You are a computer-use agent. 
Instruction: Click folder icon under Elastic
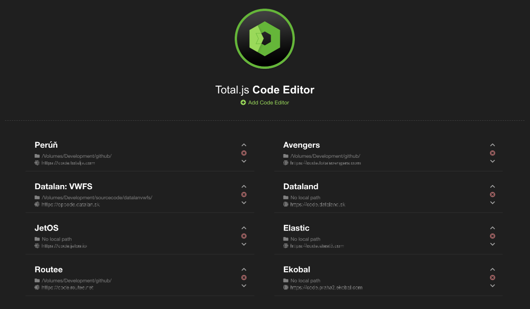[286, 239]
